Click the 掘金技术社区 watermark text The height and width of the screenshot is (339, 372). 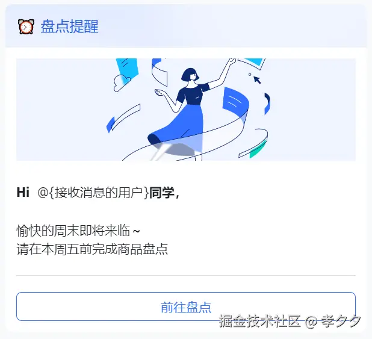260,321
